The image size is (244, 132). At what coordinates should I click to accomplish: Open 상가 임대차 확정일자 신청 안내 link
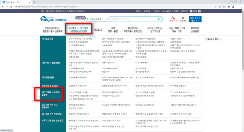[x=81, y=99]
